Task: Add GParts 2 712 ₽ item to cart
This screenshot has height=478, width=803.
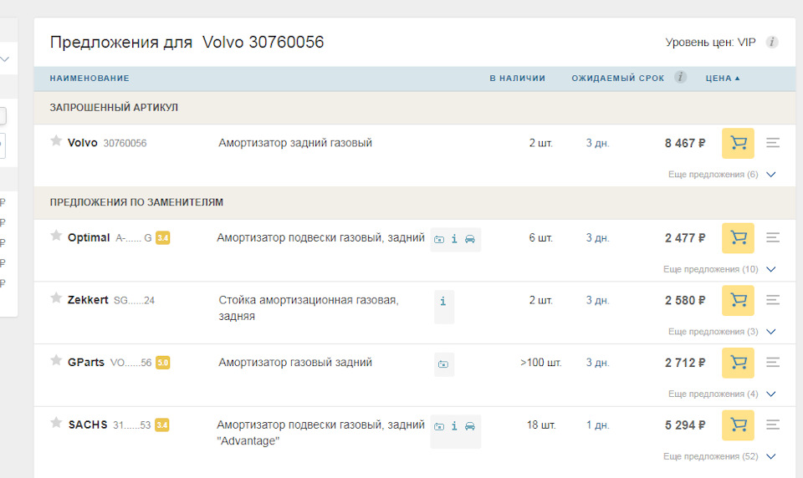Action: pos(738,363)
